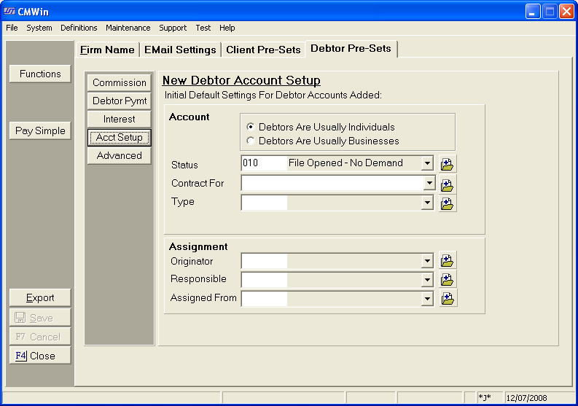Switch to the Client Pre-Sets tab

click(x=263, y=50)
